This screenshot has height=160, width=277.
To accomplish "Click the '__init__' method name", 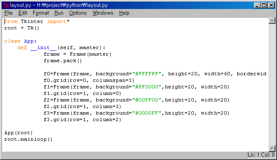I will [43, 47].
